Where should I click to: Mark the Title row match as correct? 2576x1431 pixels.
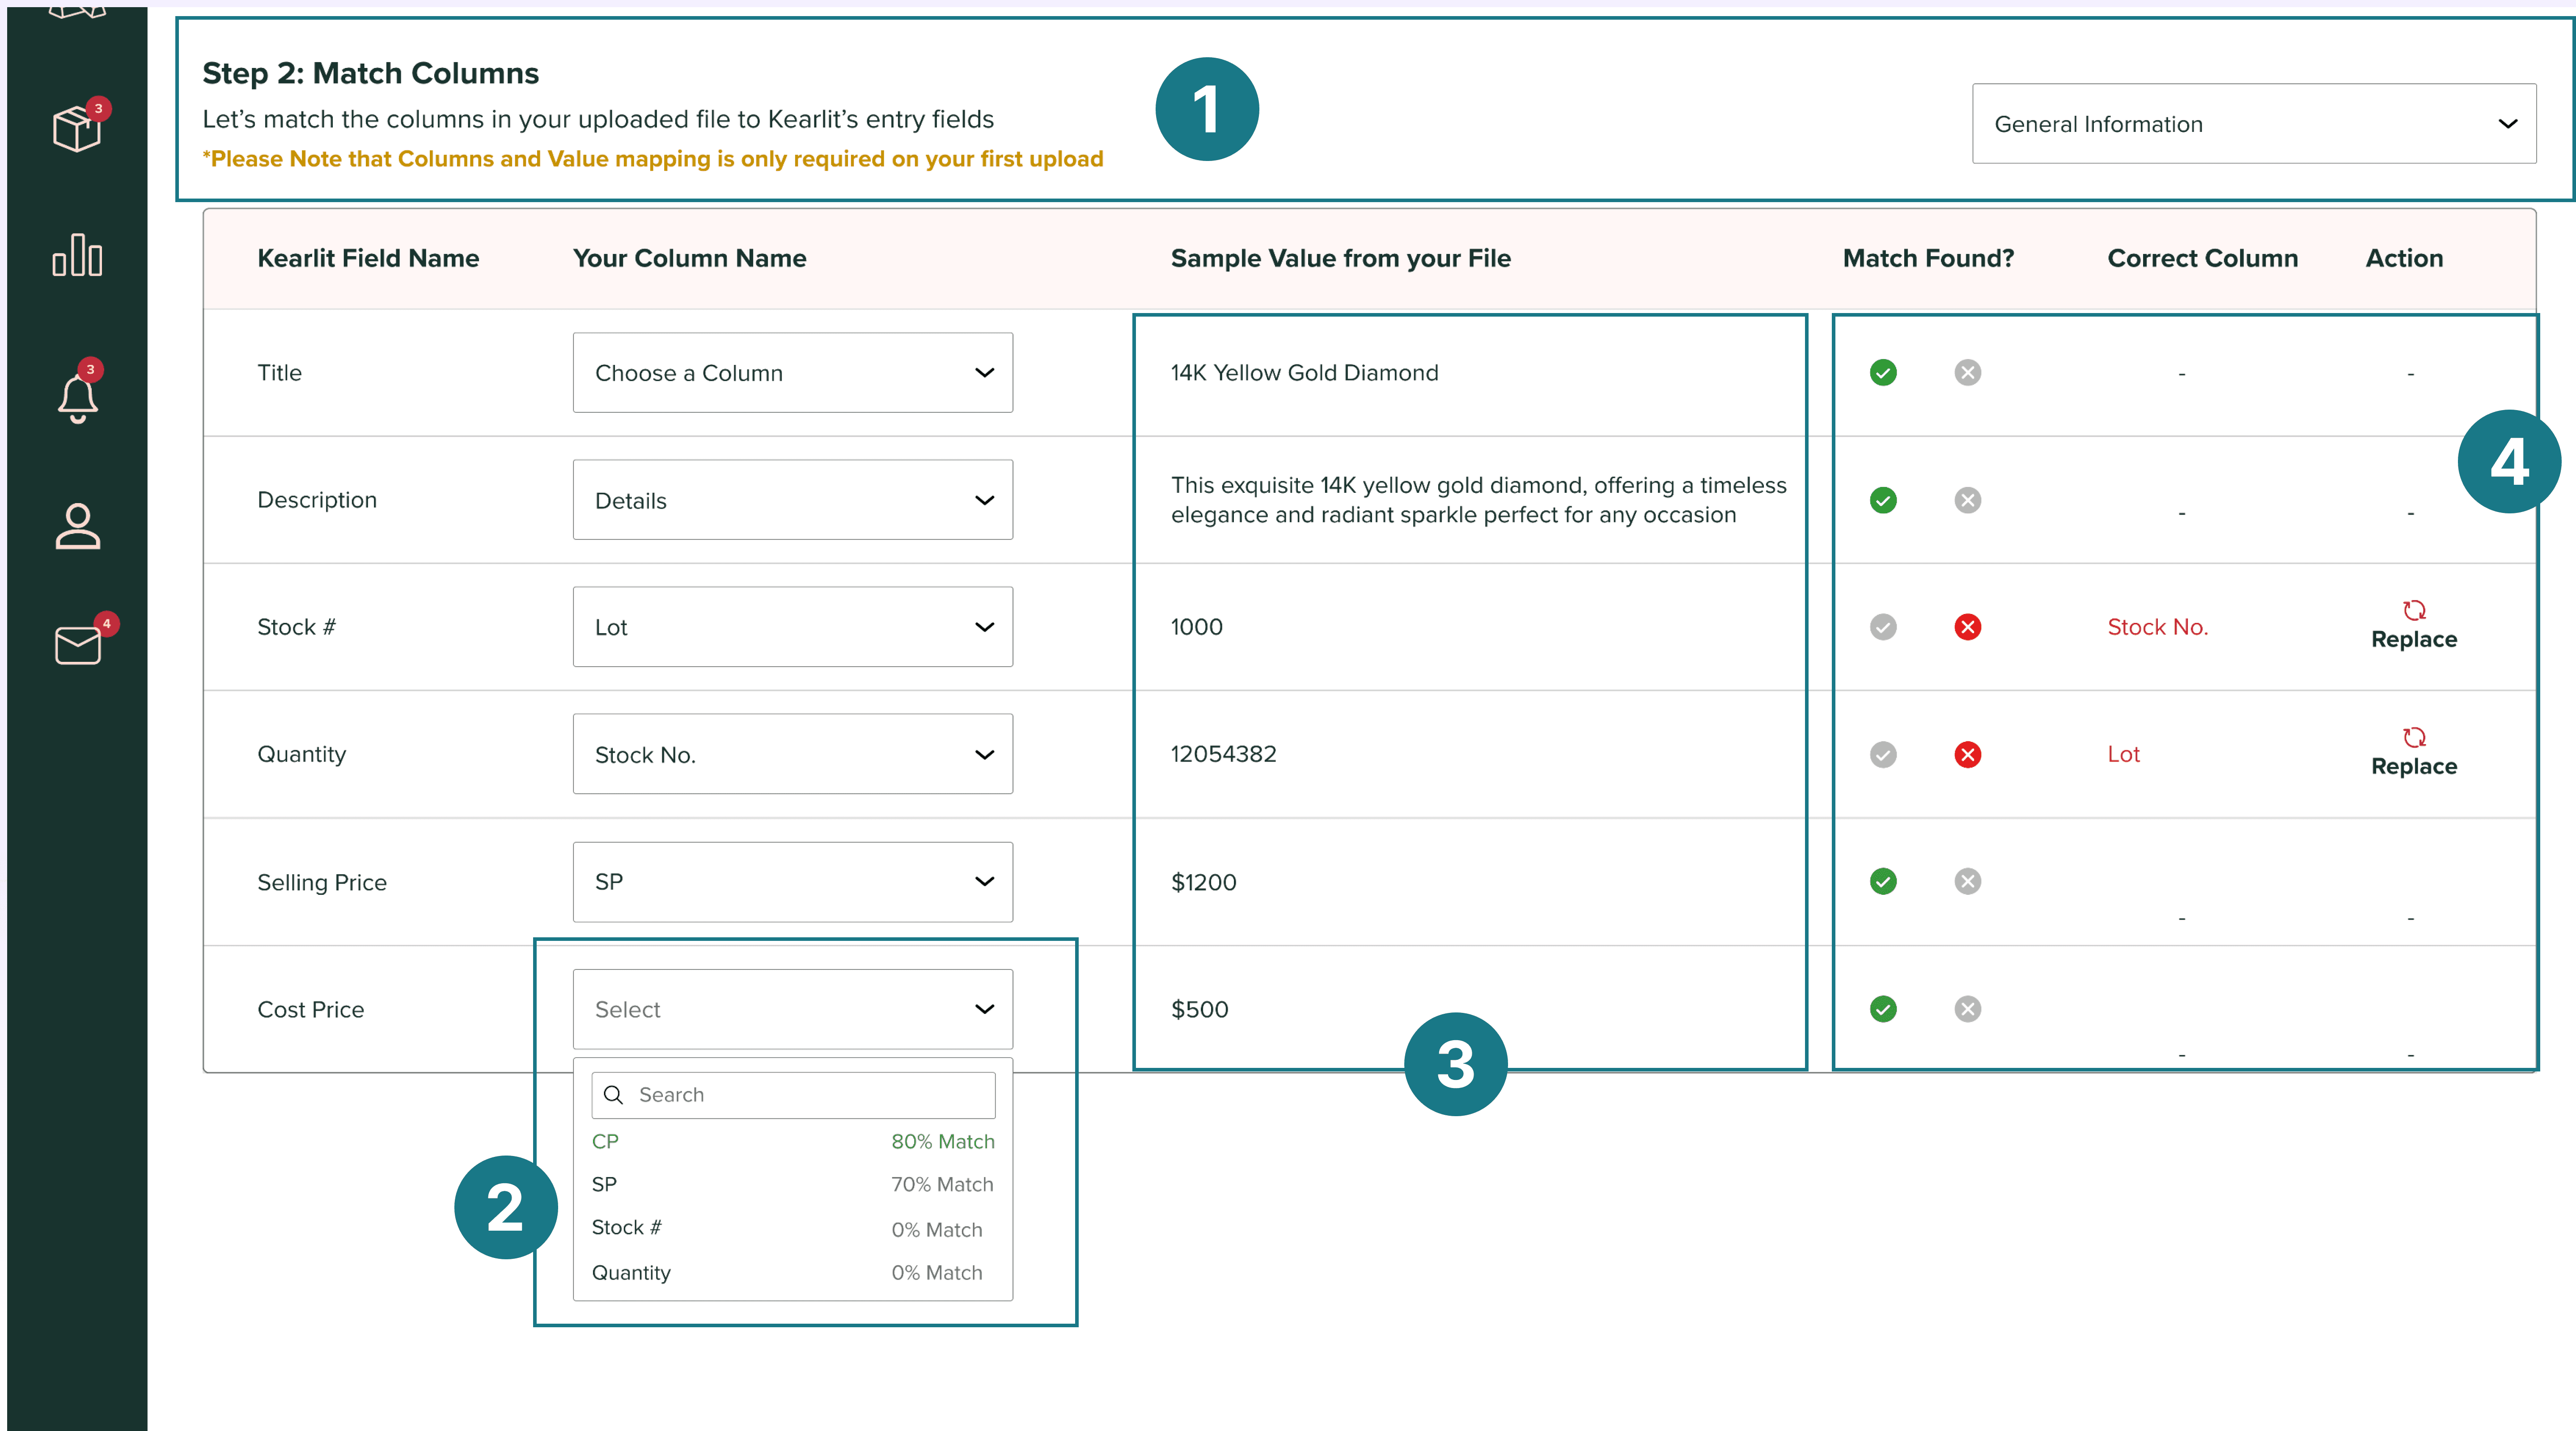(1883, 373)
